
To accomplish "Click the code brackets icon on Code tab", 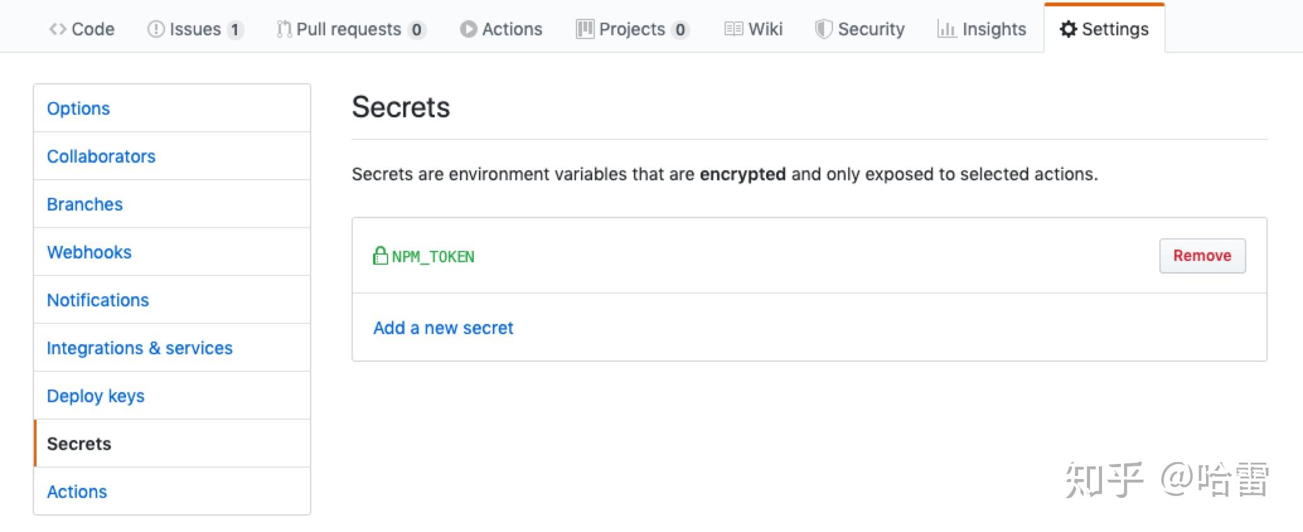I will [57, 29].
